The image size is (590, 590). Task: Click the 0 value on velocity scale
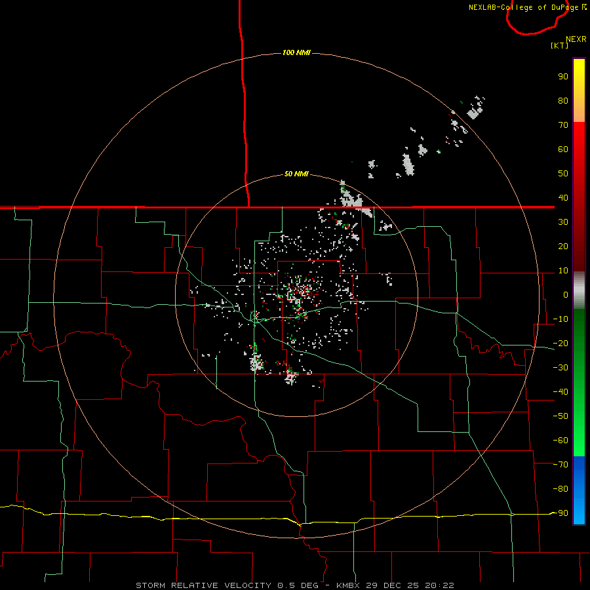(566, 295)
